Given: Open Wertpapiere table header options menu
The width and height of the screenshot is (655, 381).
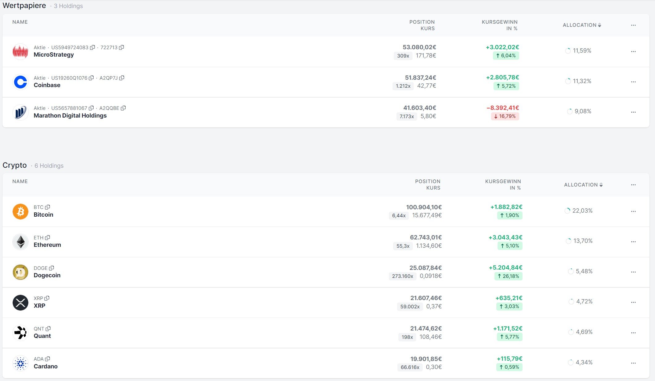Looking at the screenshot, I should click(x=633, y=25).
